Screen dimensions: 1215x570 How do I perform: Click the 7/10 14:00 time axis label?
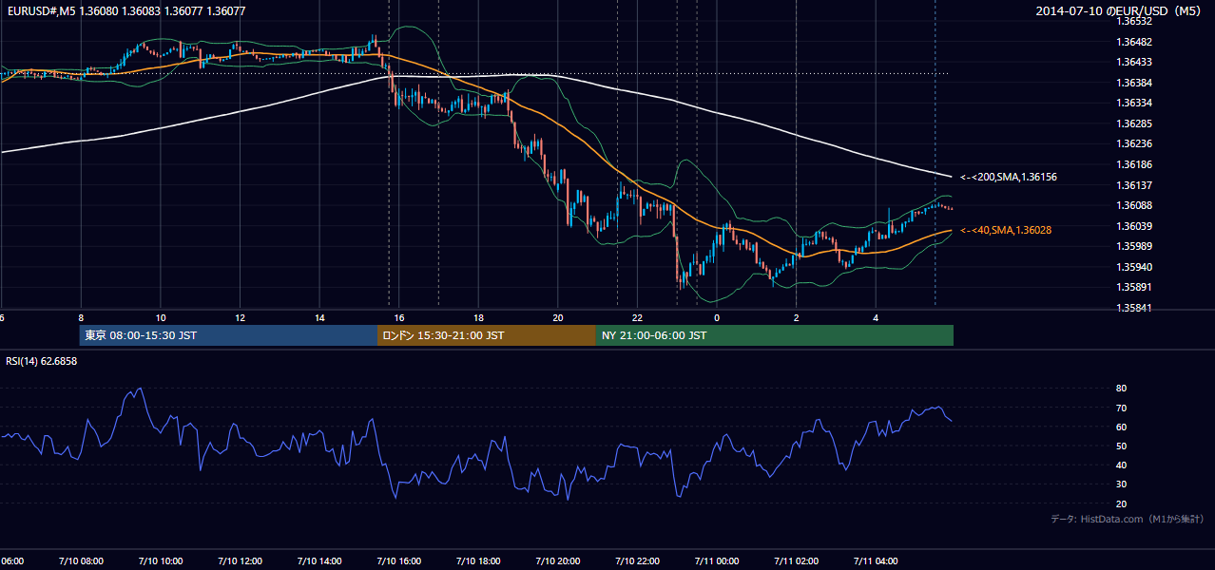pos(319,560)
